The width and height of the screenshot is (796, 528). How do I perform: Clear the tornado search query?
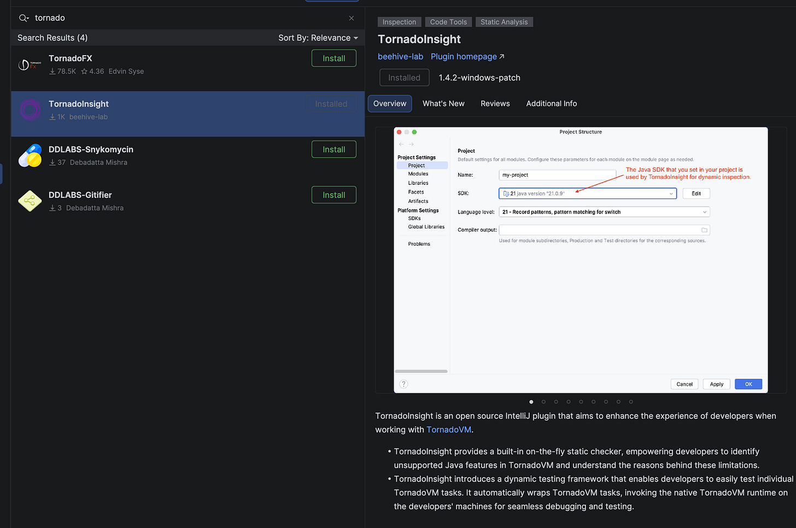tap(351, 18)
